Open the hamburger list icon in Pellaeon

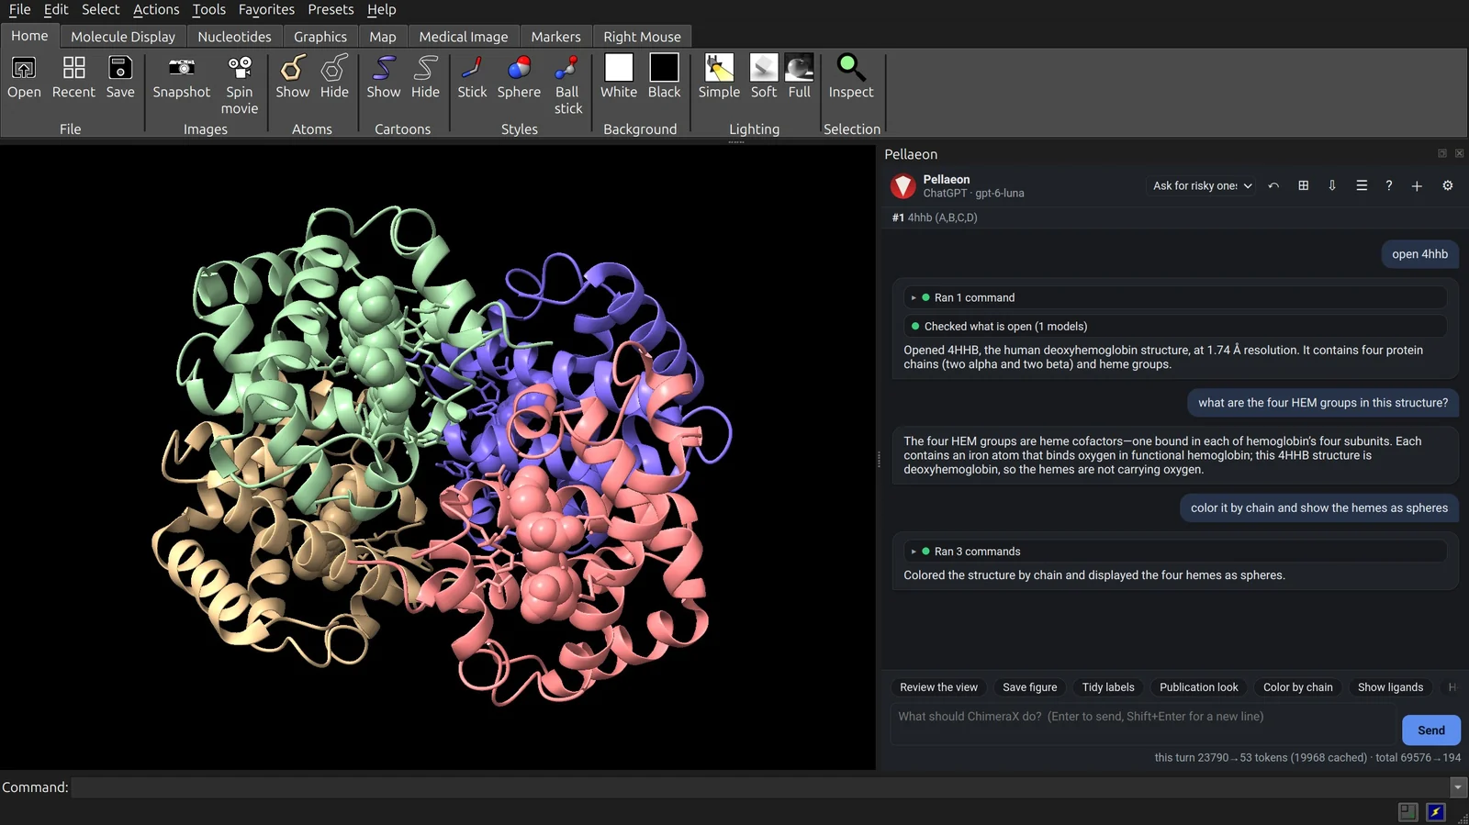coord(1362,185)
